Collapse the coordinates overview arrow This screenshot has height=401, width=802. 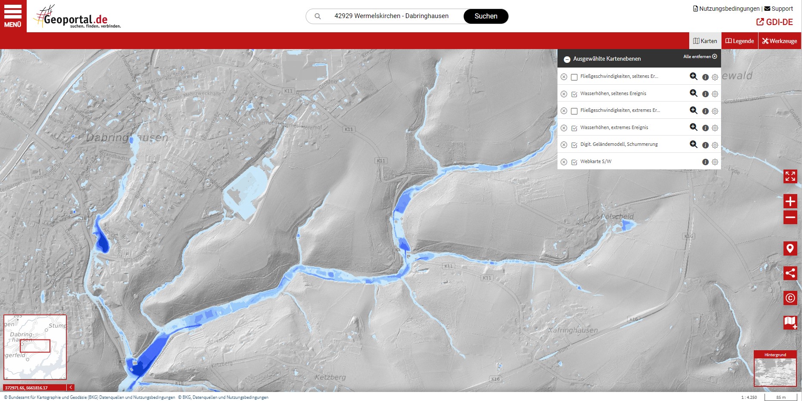pos(71,388)
